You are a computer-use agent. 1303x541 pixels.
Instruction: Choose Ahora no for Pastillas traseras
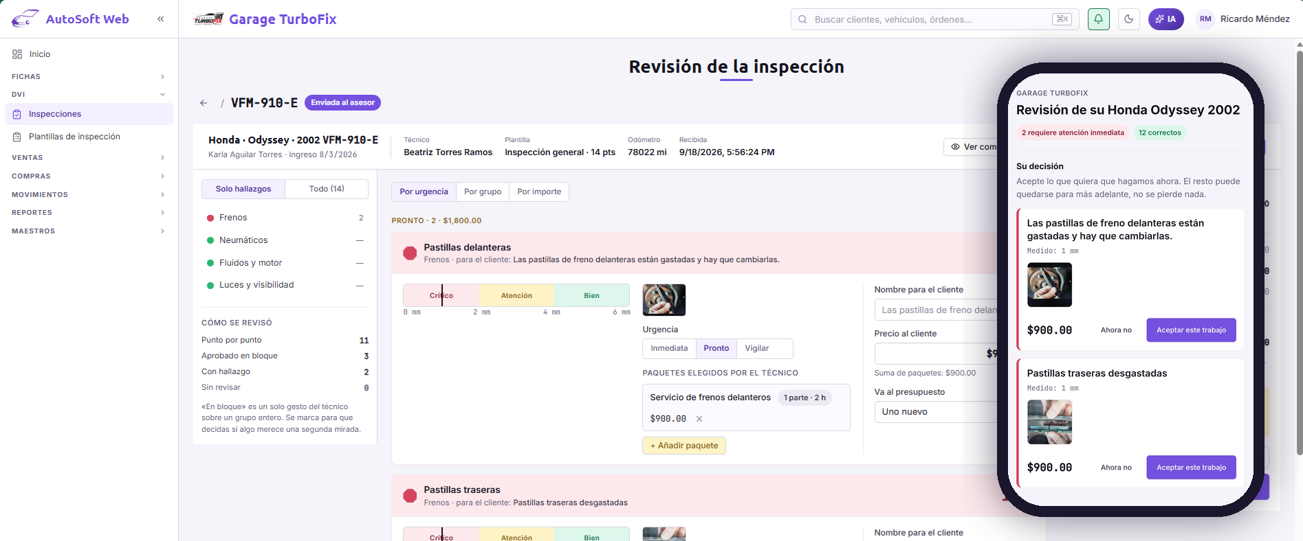pyautogui.click(x=1116, y=468)
